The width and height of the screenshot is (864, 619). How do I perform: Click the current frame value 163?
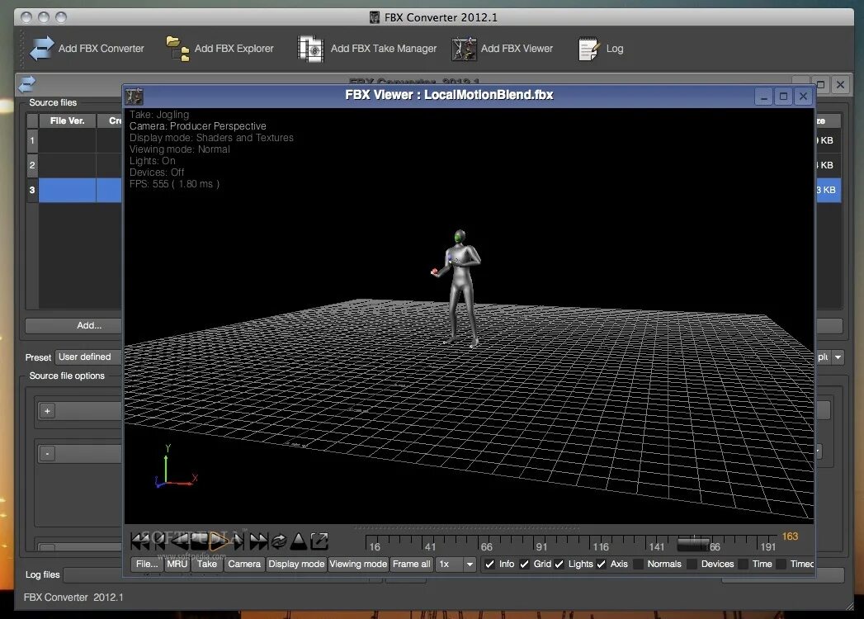790,536
